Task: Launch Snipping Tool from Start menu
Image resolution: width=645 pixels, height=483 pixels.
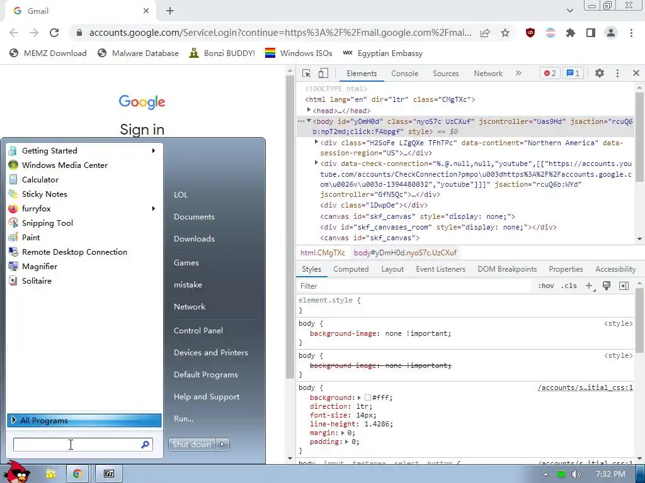Action: [x=47, y=223]
